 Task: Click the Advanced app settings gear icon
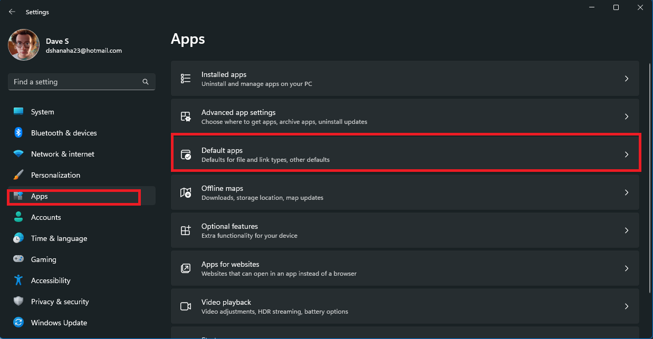[186, 116]
